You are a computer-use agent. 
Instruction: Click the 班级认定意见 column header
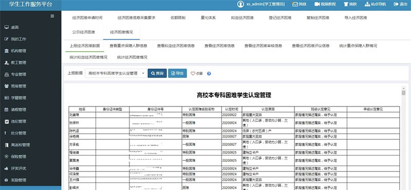coord(321,109)
